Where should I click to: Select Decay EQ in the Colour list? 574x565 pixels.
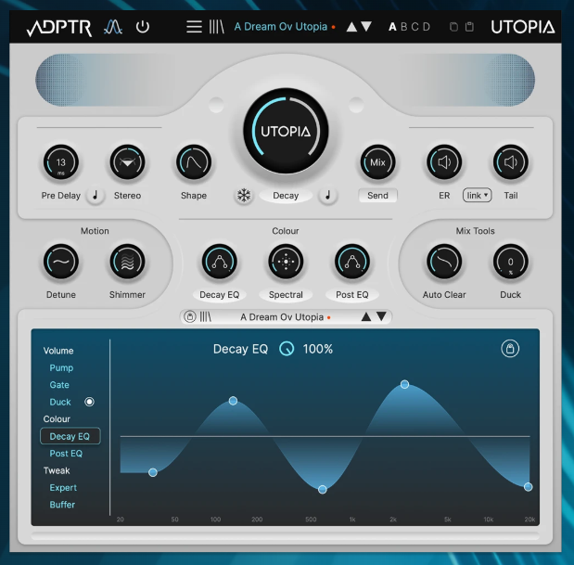tap(70, 436)
